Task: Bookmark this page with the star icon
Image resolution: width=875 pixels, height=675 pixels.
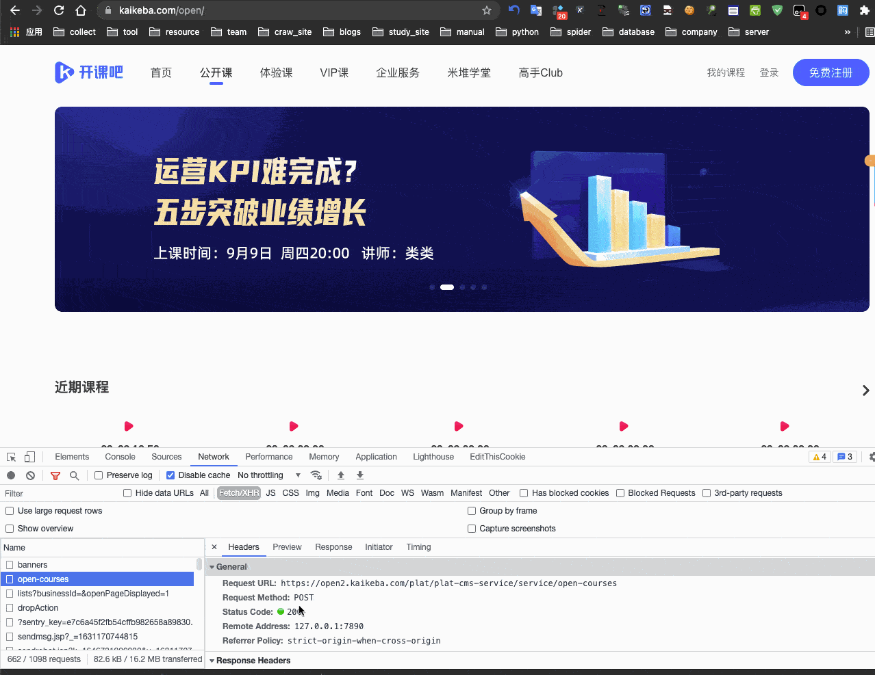Action: 487,10
